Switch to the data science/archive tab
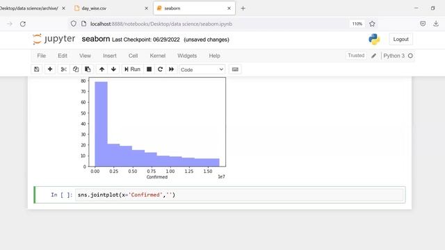The image size is (445, 250). click(x=29, y=8)
